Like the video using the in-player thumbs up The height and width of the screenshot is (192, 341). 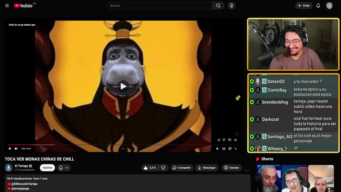(x=219, y=140)
